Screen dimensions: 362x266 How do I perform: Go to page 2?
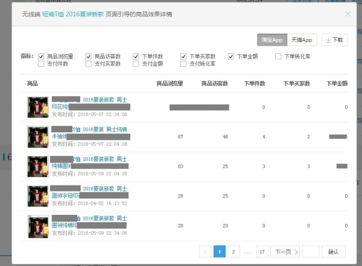click(x=233, y=252)
